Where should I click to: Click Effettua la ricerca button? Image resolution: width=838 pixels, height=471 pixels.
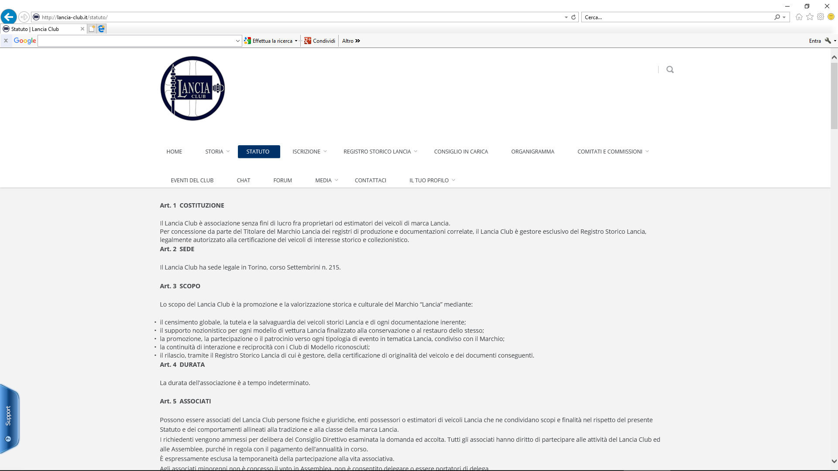coord(268,41)
